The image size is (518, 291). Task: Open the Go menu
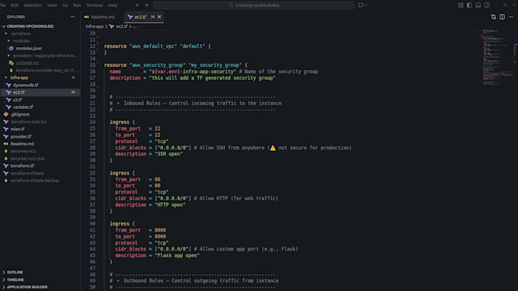(65, 5)
